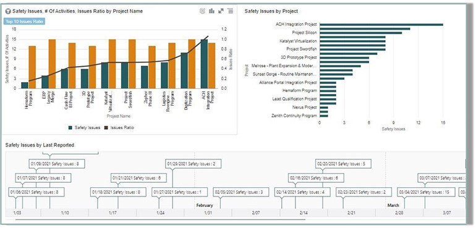Image resolution: width=476 pixels, height=228 pixels.
Task: Click the Project Name axis title
Action: tap(119, 116)
